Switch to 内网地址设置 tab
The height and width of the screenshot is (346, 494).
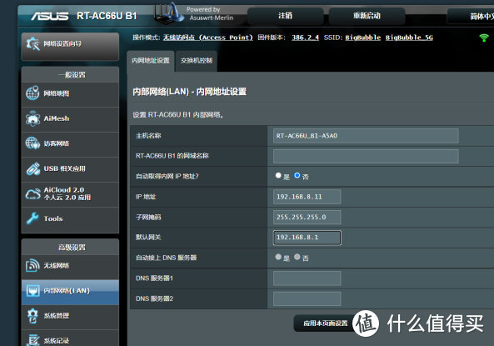[x=151, y=61]
